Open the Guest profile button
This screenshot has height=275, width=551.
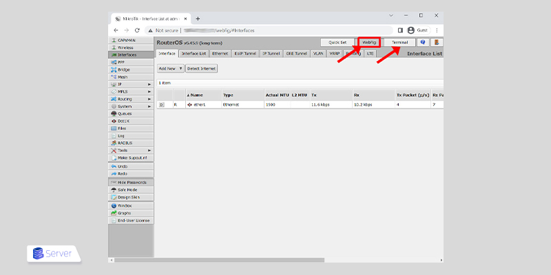pos(417,30)
